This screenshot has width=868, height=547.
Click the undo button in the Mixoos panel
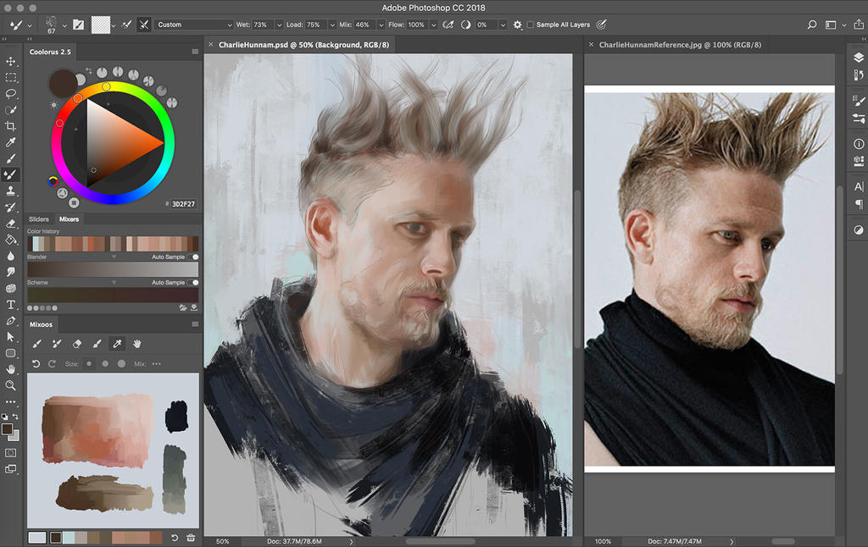tap(36, 363)
